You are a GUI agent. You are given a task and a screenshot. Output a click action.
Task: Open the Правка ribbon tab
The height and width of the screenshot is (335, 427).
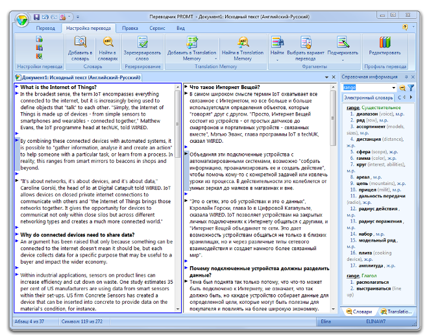(x=130, y=28)
